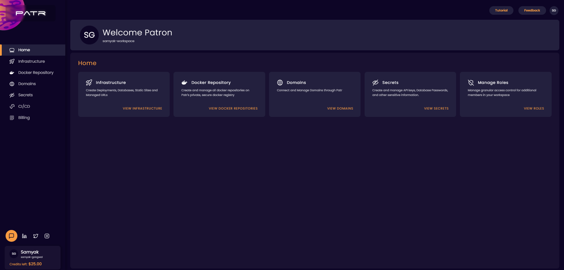The width and height of the screenshot is (564, 270).
Task: Click the rocket icon on Infrastructure card
Action: [89, 82]
